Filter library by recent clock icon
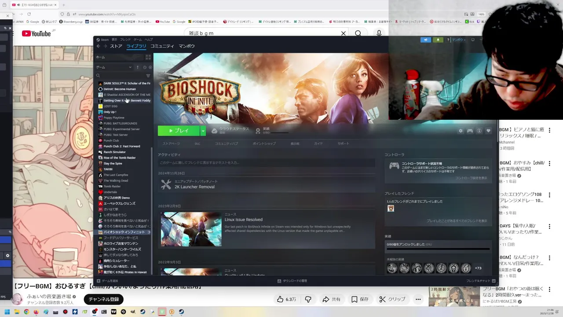The height and width of the screenshot is (317, 563). pyautogui.click(x=144, y=67)
